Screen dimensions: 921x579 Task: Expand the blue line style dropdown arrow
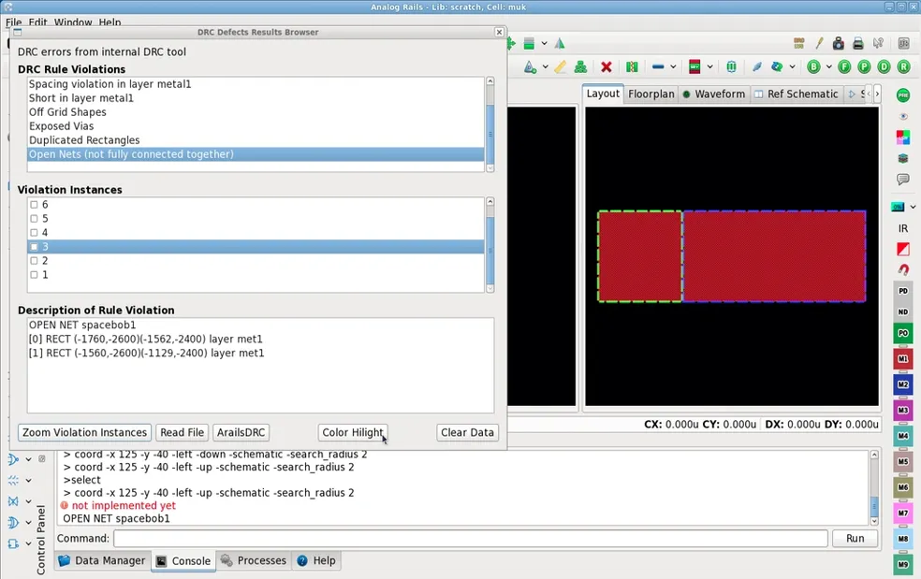(x=674, y=67)
